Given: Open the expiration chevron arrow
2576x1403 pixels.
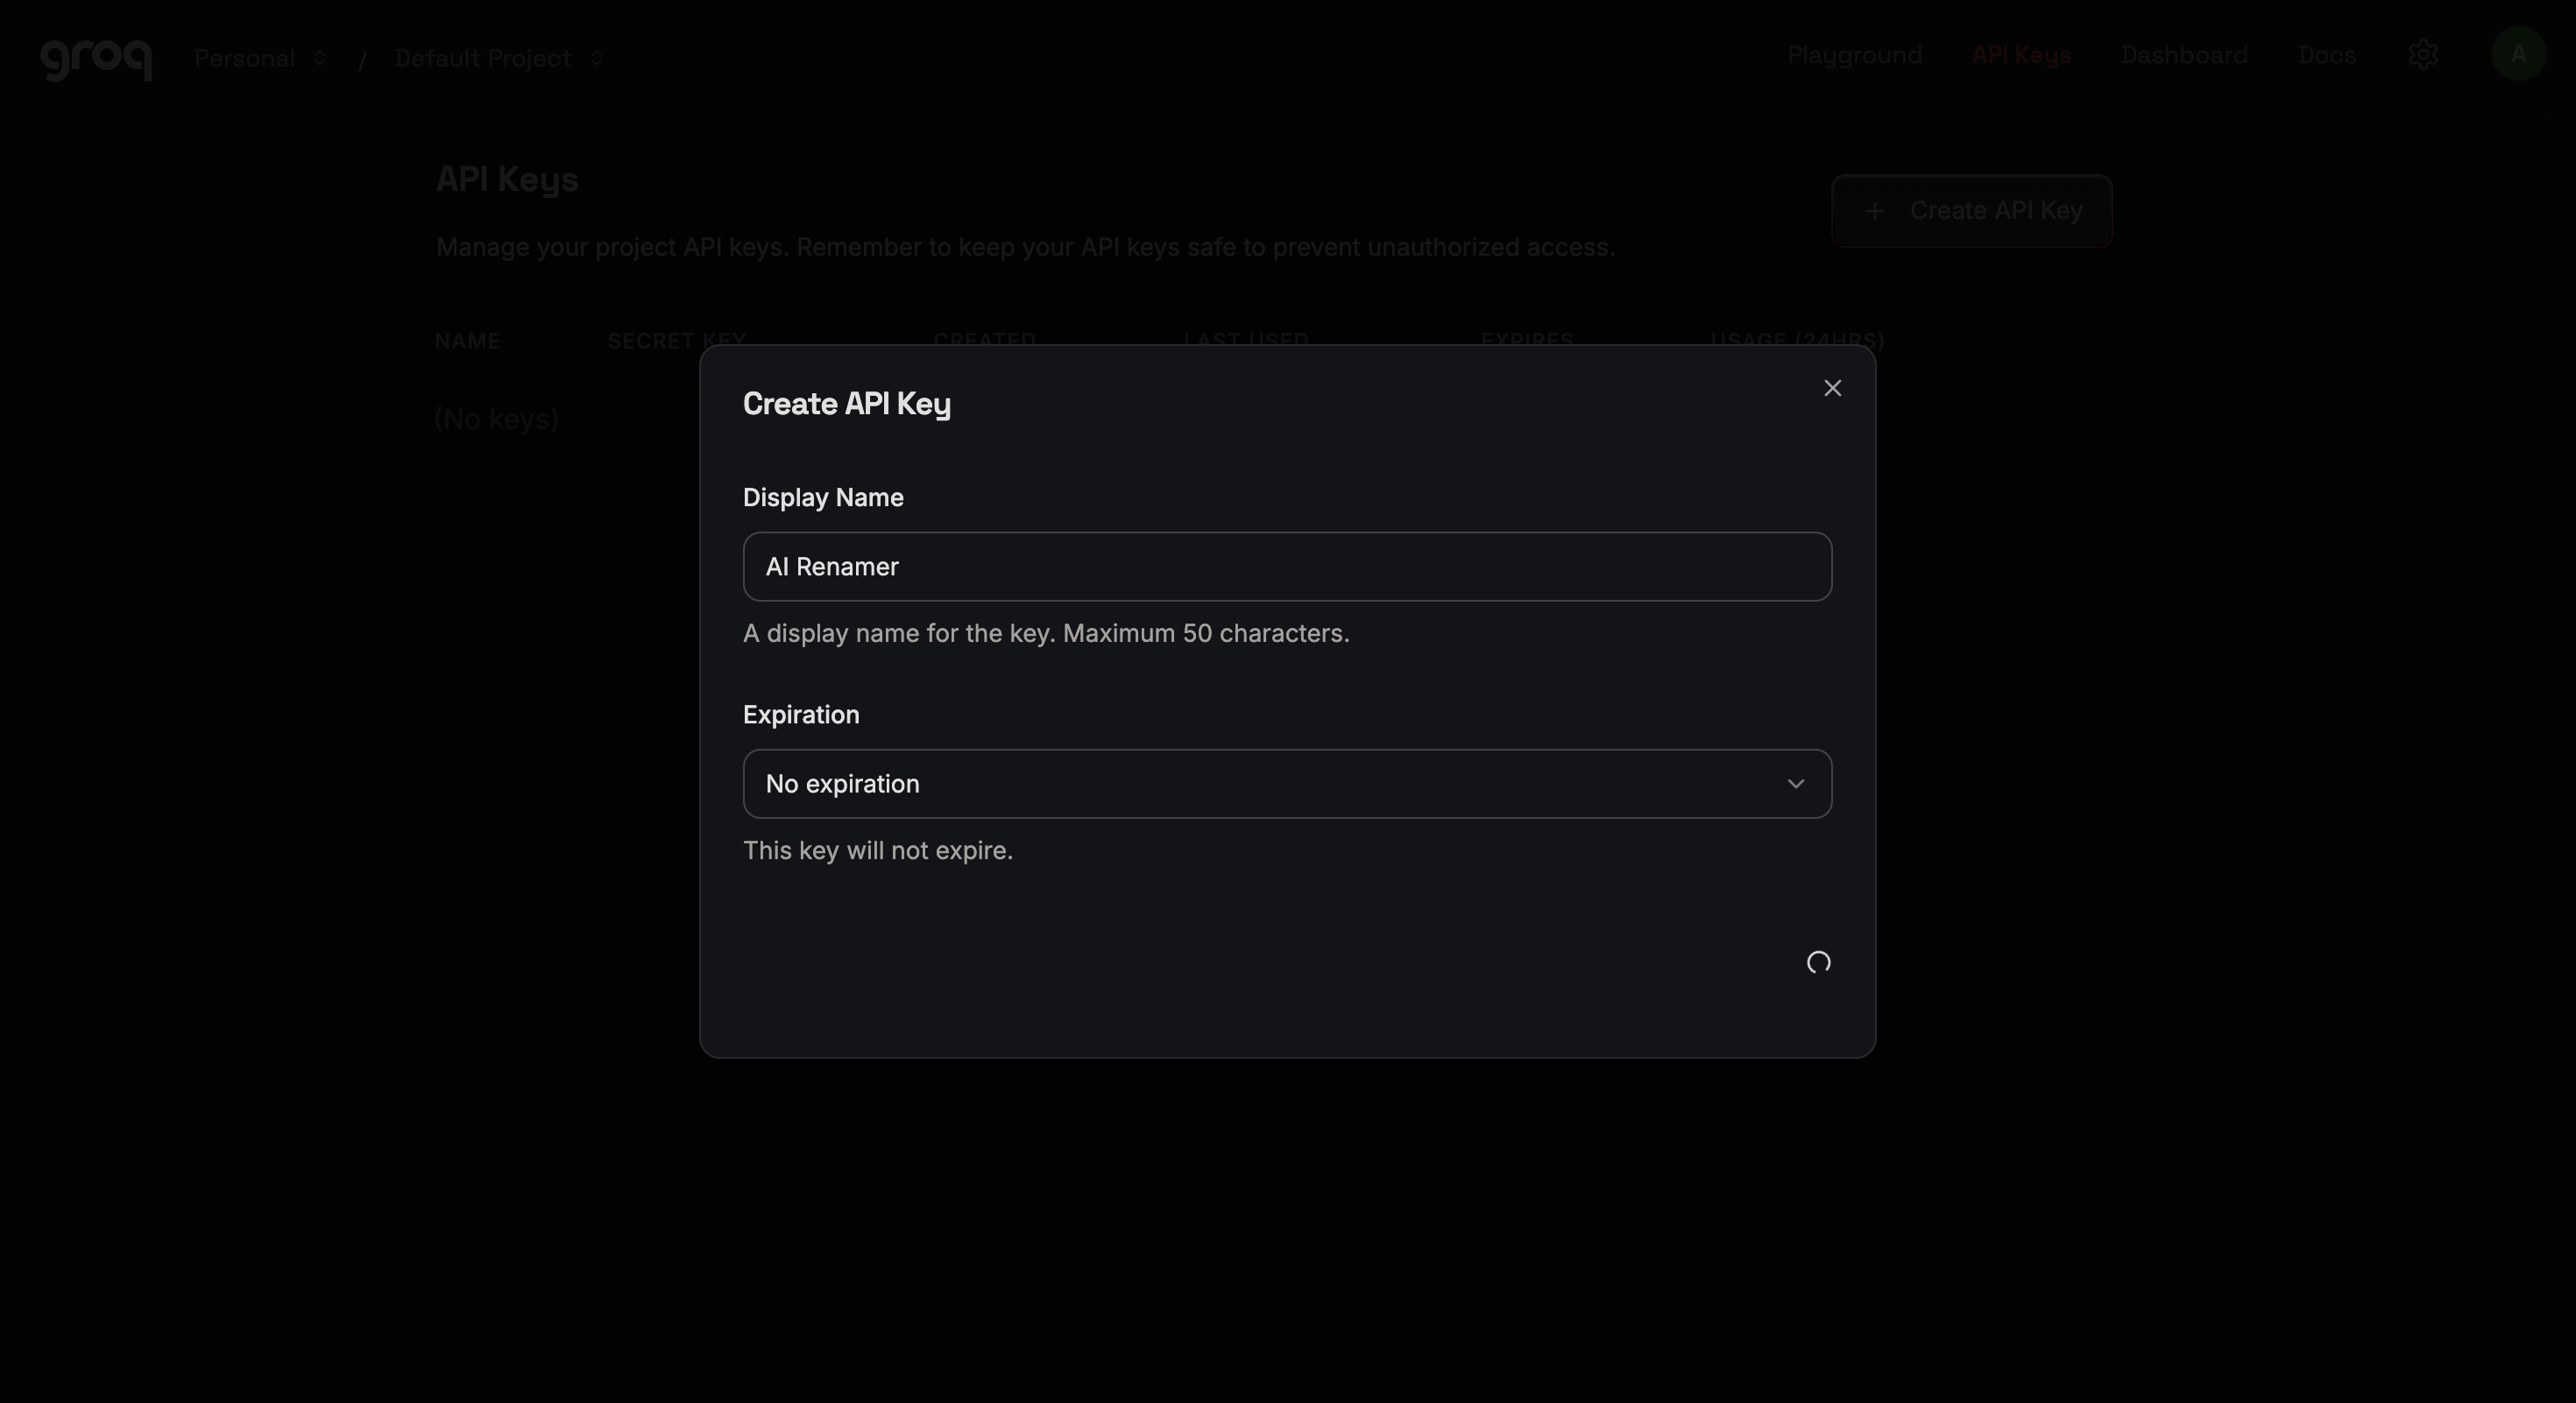Looking at the screenshot, I should click(1796, 784).
